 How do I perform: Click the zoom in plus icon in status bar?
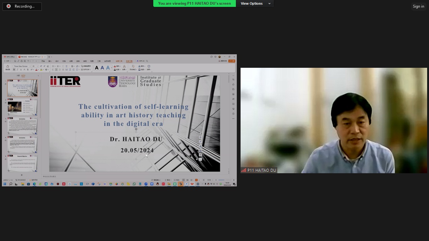pos(234,180)
